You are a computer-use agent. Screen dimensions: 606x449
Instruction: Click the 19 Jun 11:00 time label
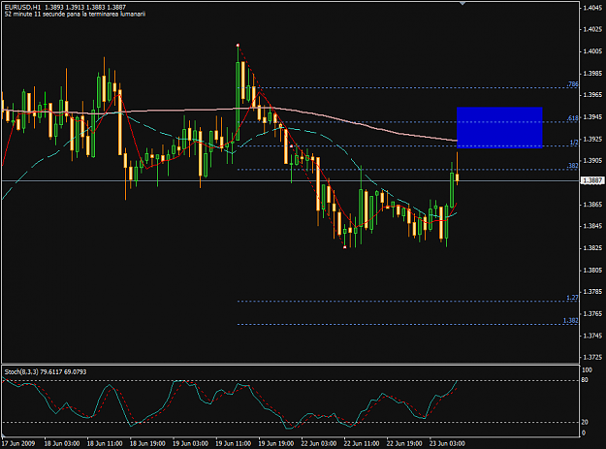click(x=233, y=443)
